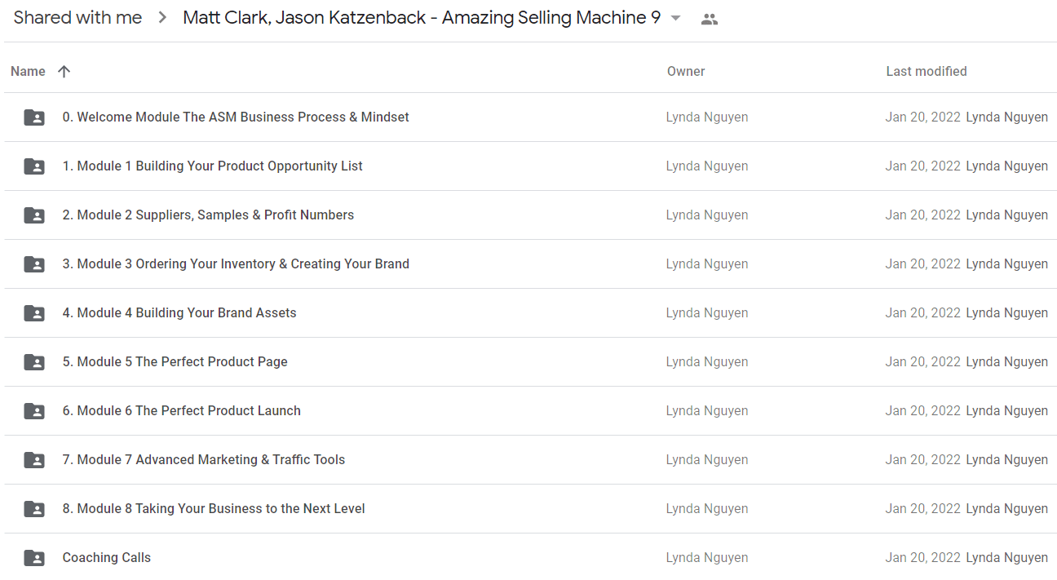The width and height of the screenshot is (1057, 580).
Task: Click owner Lynda Nguyen in Module 5 row
Action: 707,362
